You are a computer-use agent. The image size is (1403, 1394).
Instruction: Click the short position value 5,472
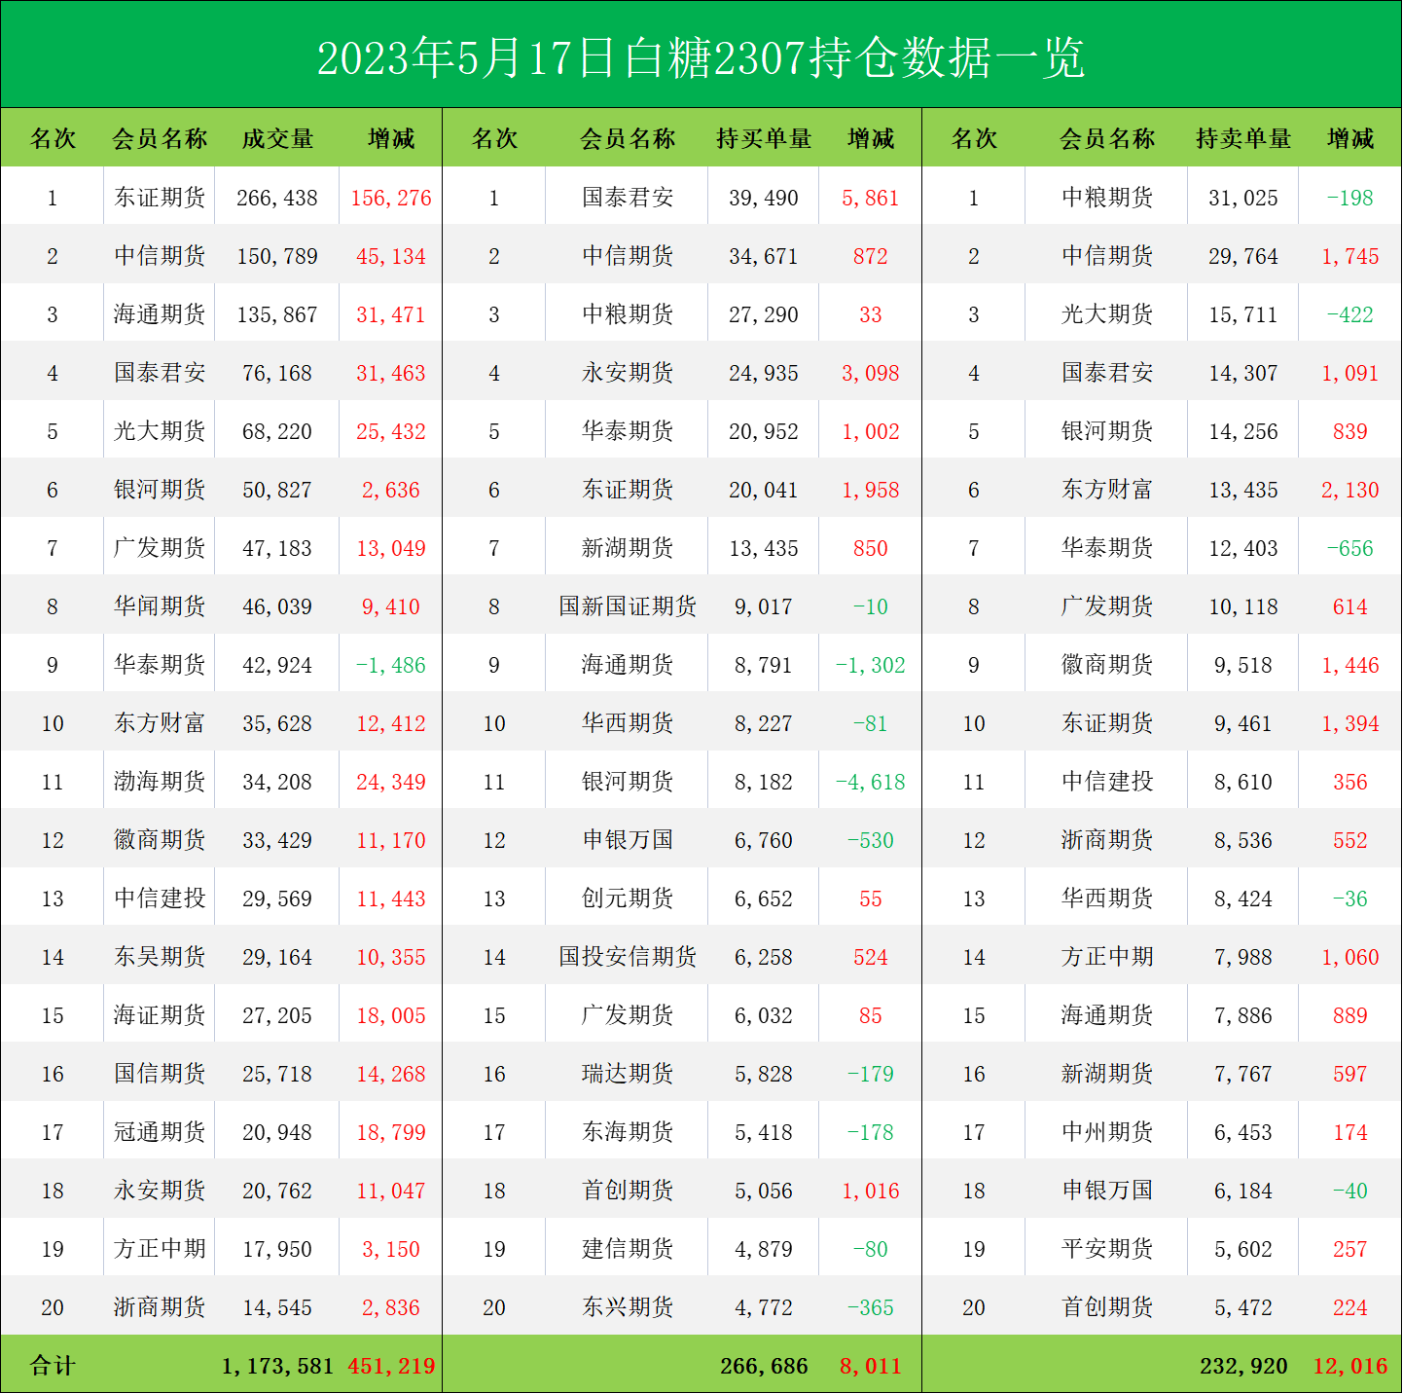click(x=1243, y=1307)
